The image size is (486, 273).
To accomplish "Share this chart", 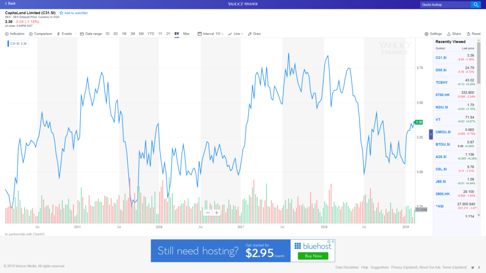I will click(x=454, y=34).
